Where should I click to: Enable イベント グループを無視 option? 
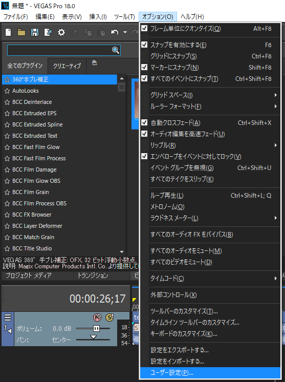(x=210, y=168)
